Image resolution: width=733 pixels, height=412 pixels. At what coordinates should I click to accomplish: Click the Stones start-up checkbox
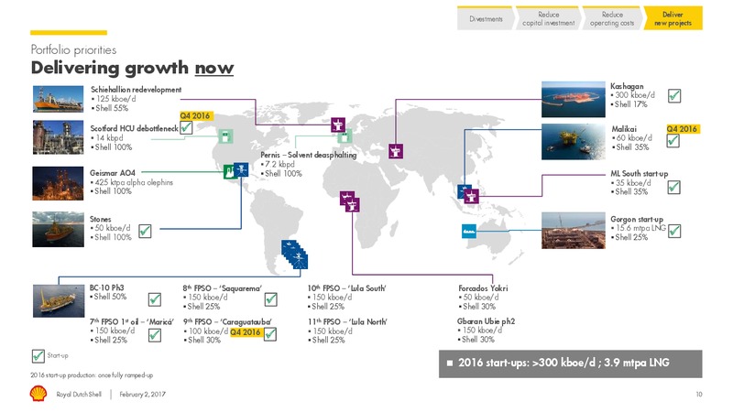point(145,231)
